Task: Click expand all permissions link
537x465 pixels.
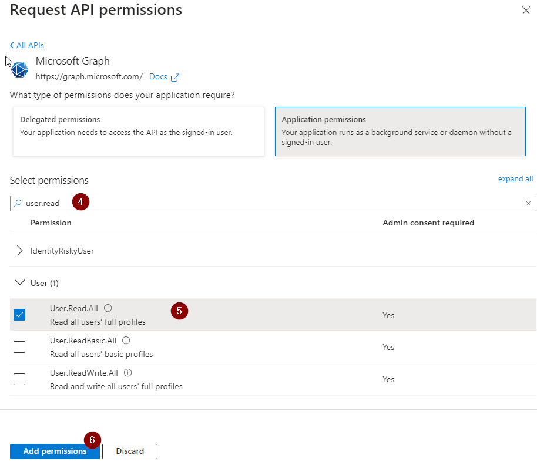Action: point(515,179)
